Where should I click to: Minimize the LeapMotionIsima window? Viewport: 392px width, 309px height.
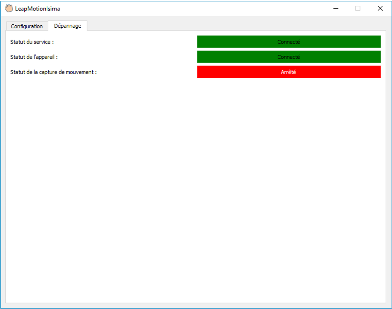coord(336,8)
